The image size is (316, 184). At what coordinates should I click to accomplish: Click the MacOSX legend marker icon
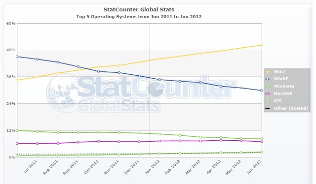pyautogui.click(x=268, y=93)
